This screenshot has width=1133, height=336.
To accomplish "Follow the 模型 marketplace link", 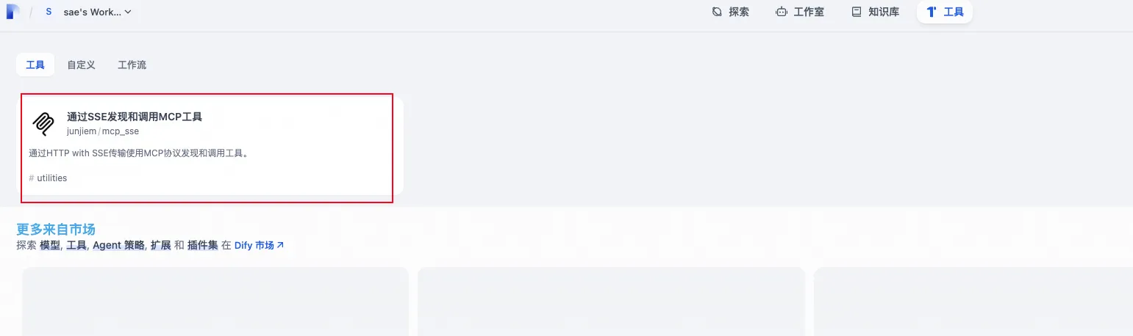I will pos(50,245).
